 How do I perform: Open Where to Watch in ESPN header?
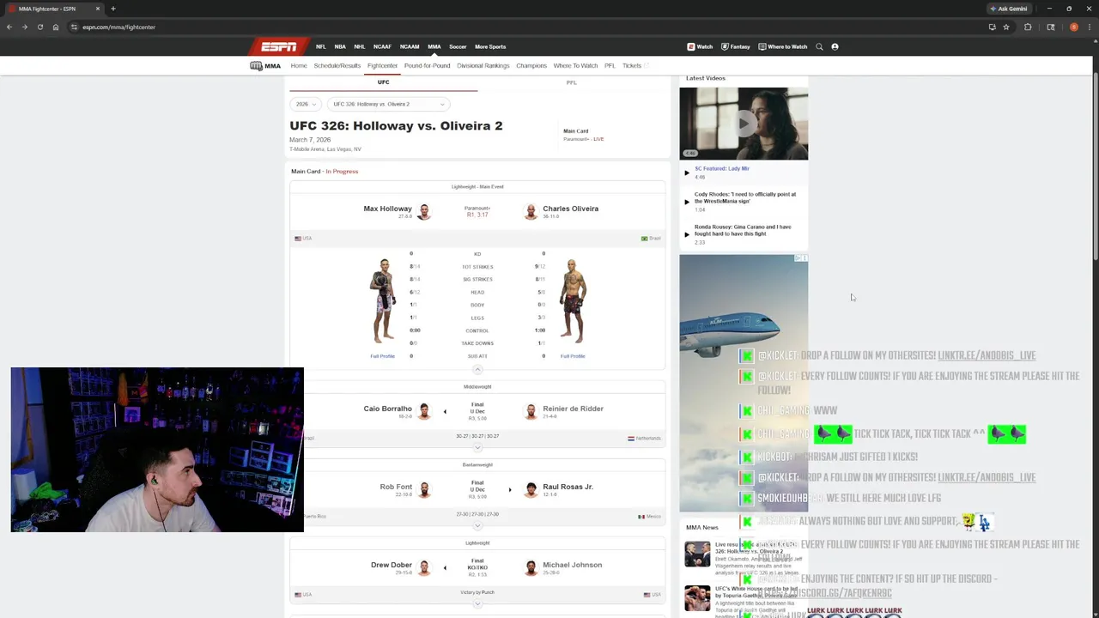[783, 46]
